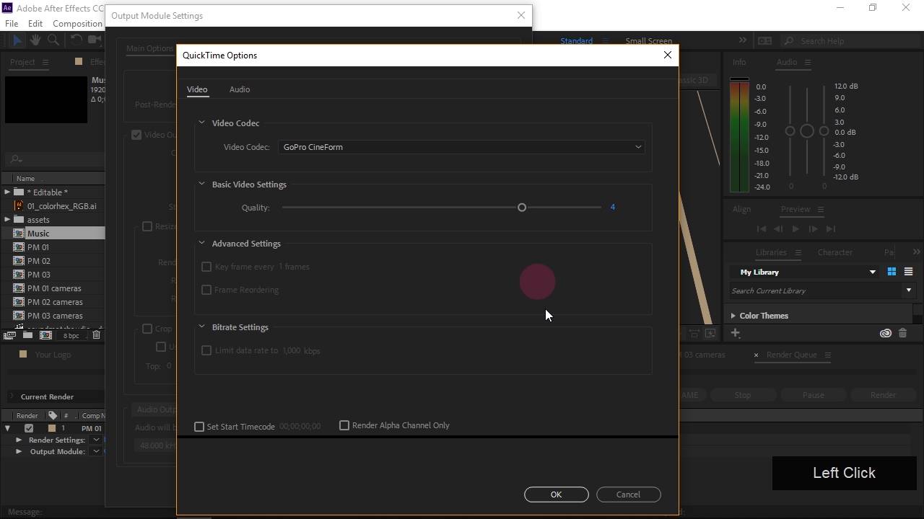Collapse the Advanced Settings section
The height and width of the screenshot is (519, 924).
(201, 243)
